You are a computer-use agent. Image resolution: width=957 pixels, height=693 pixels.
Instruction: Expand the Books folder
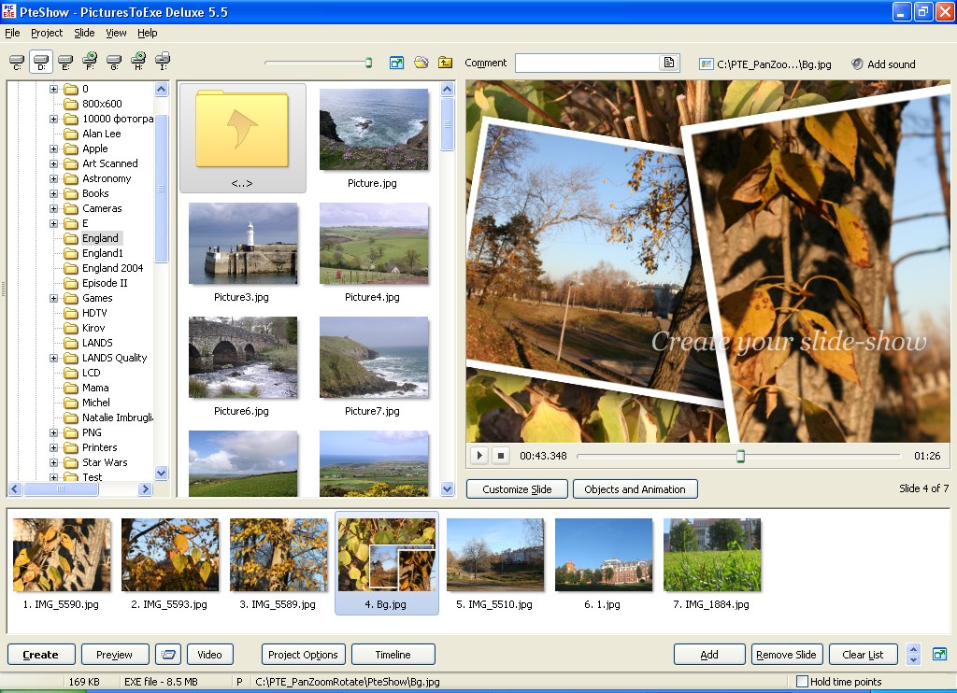pyautogui.click(x=53, y=193)
